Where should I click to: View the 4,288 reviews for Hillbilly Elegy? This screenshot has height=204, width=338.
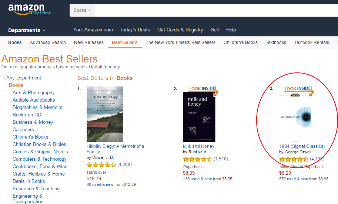coord(124,164)
